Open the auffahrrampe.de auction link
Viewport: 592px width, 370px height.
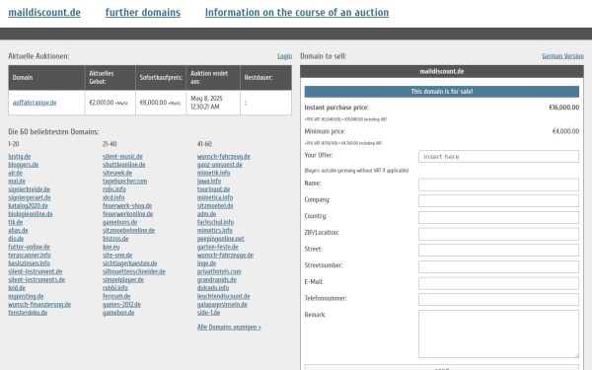[35, 103]
